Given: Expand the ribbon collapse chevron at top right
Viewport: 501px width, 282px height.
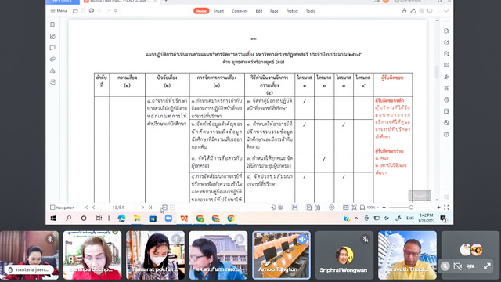Looking at the screenshot, I should click(446, 11).
